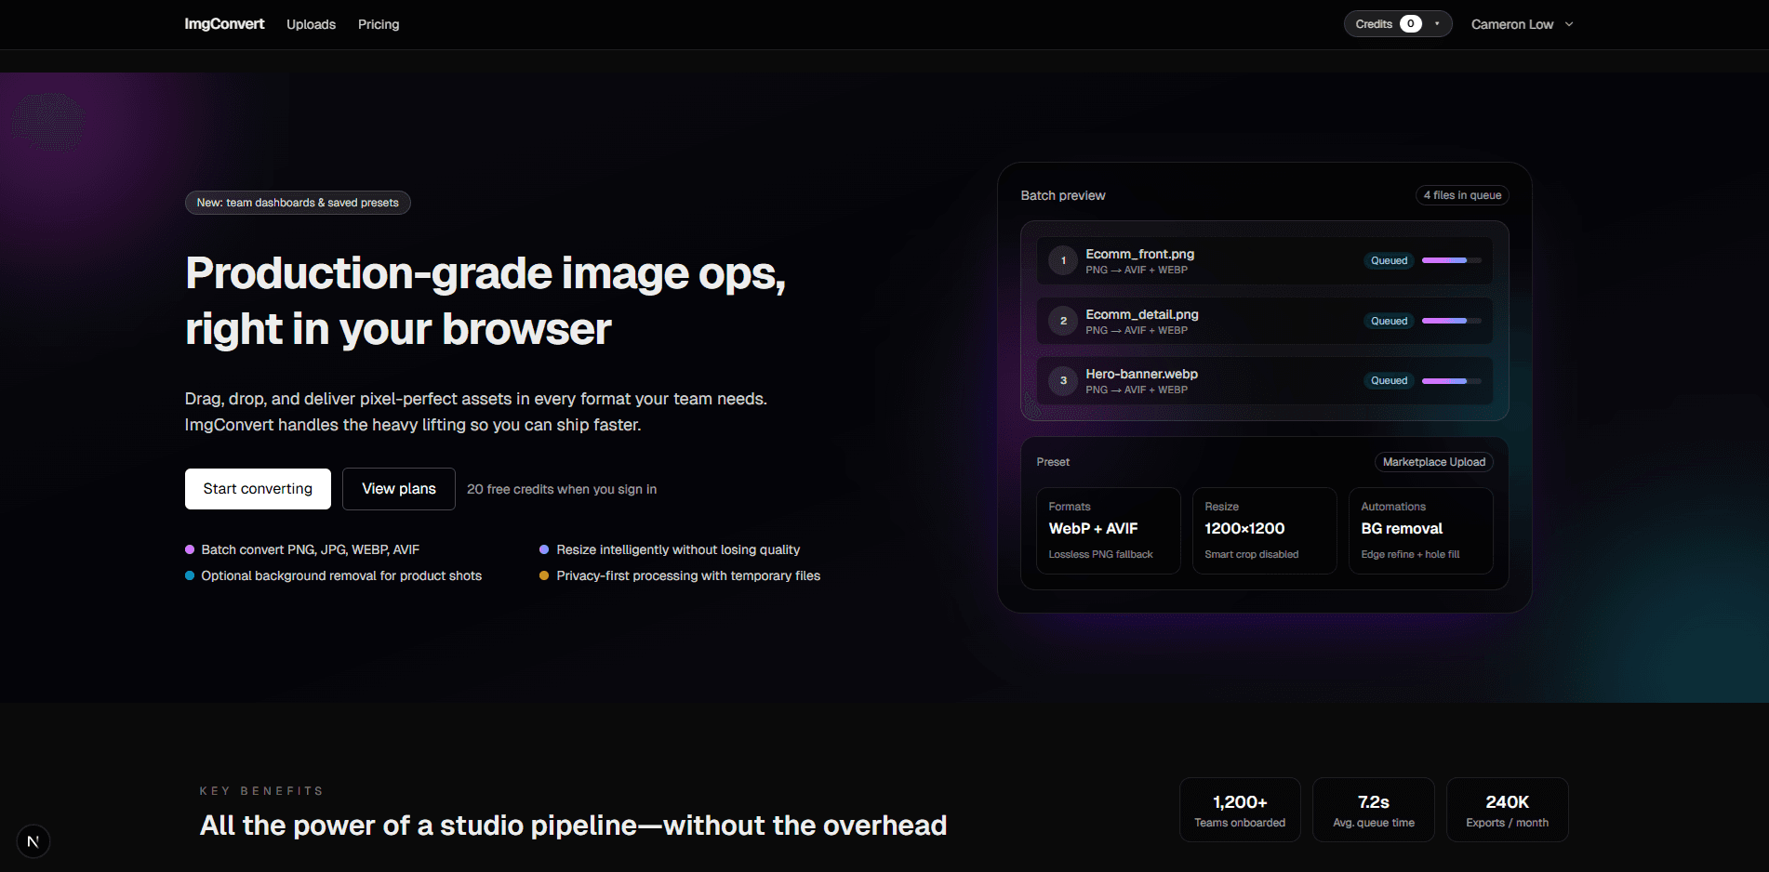Expand the 4 files in queue list

point(1461,195)
